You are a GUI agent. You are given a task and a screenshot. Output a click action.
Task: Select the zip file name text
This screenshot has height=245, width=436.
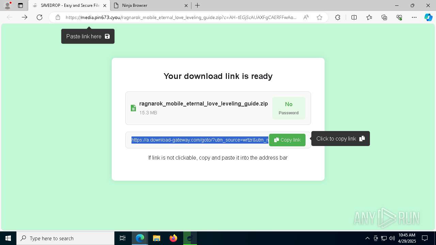(203, 103)
